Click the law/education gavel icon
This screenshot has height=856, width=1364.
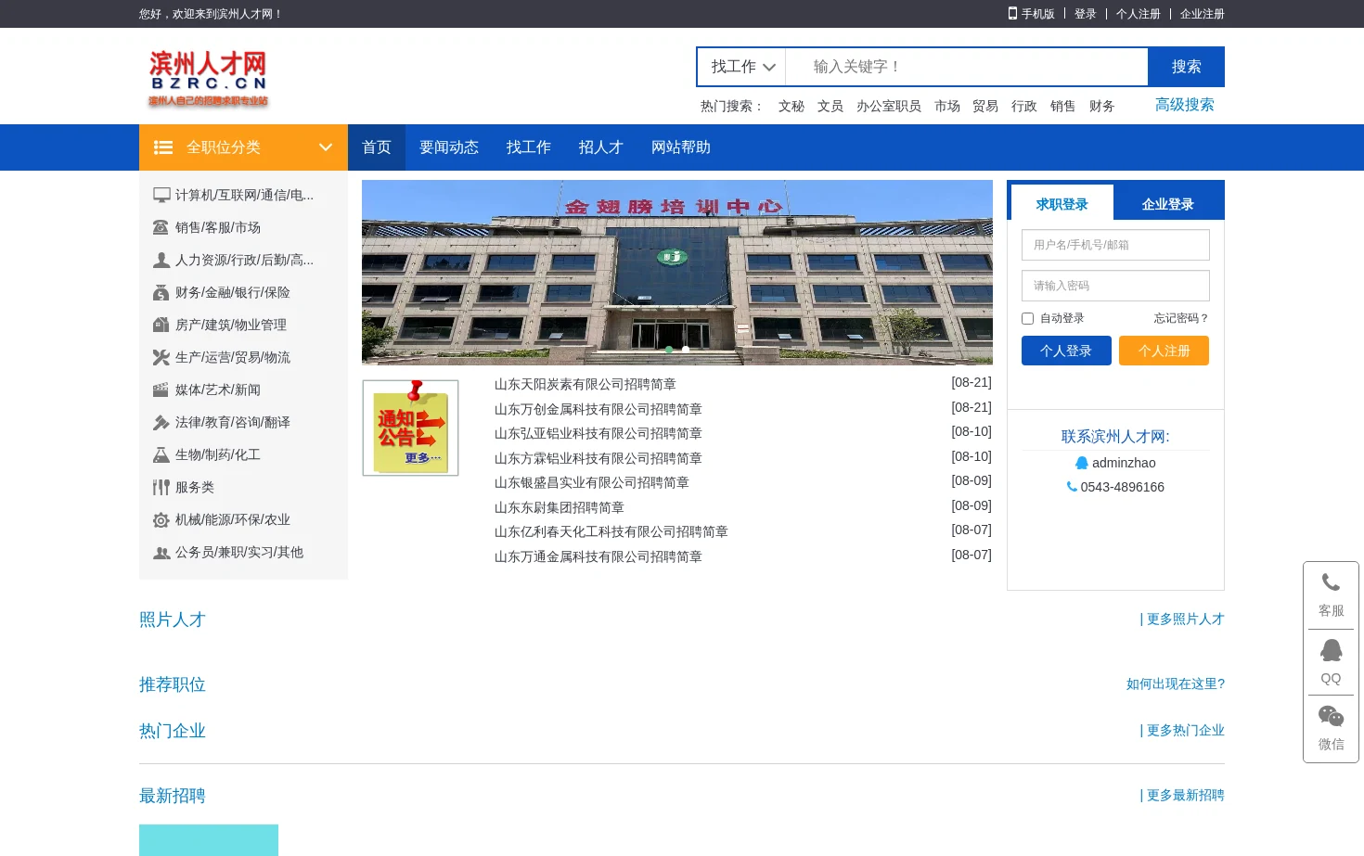pos(161,422)
